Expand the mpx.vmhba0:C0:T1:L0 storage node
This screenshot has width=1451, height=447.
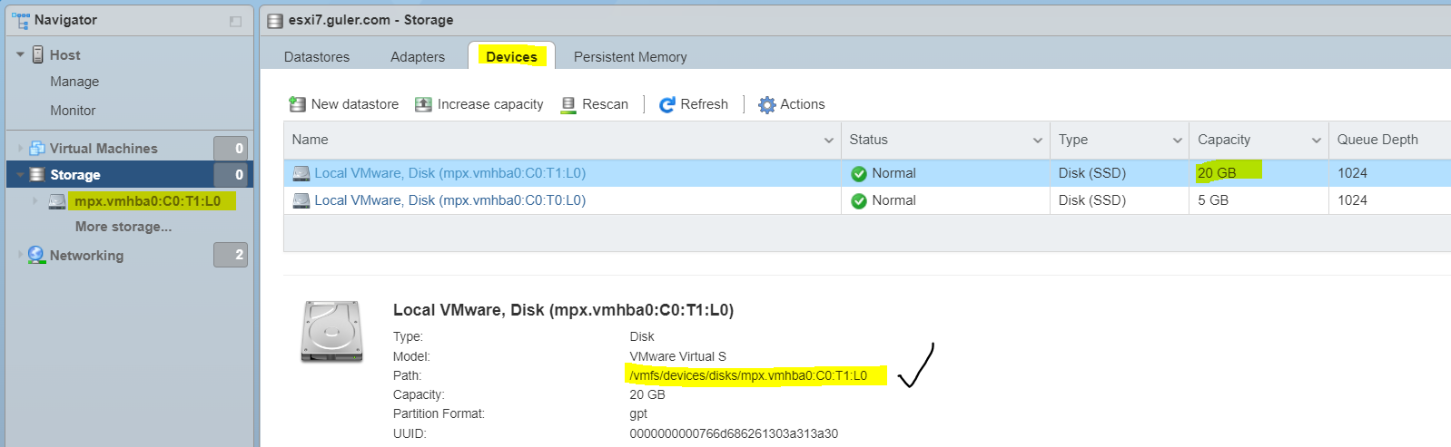point(35,201)
